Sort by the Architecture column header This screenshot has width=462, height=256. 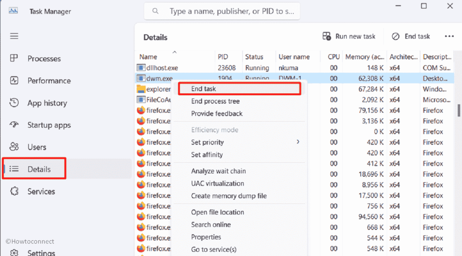(x=403, y=57)
